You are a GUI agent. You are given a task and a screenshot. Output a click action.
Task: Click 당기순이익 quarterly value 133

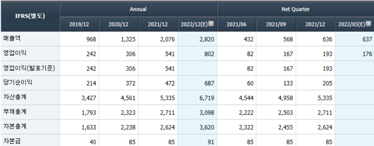(x=288, y=83)
